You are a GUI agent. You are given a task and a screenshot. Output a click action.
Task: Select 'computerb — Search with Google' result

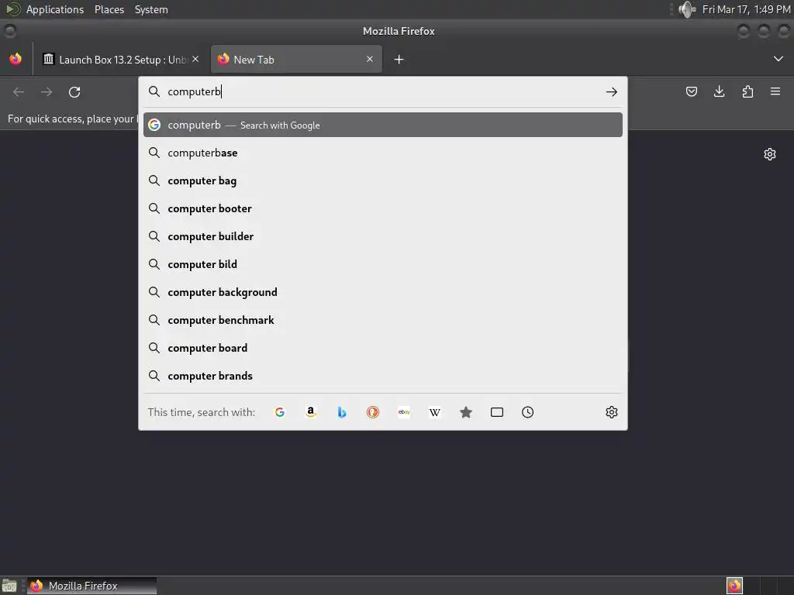(x=383, y=125)
